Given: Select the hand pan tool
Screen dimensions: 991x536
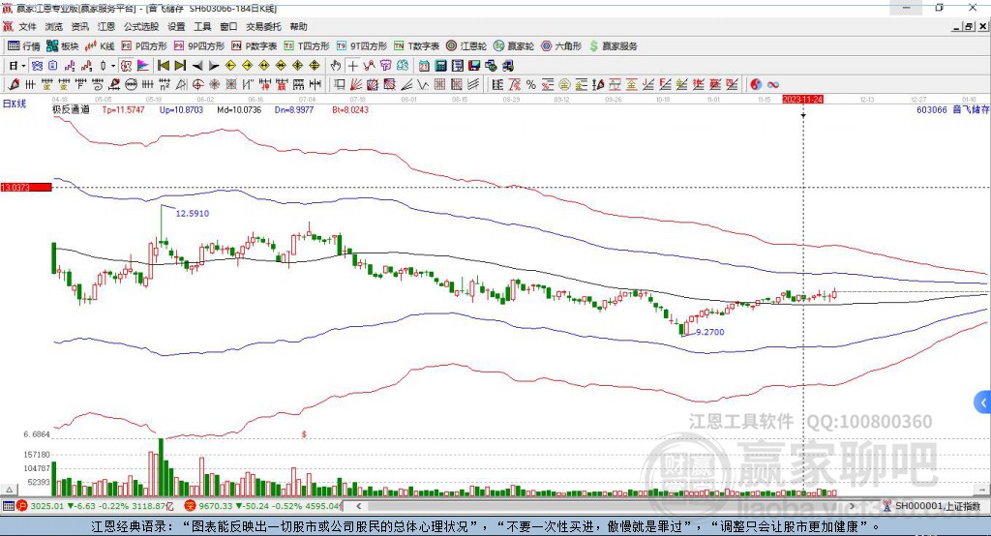Looking at the screenshot, I should (335, 66).
